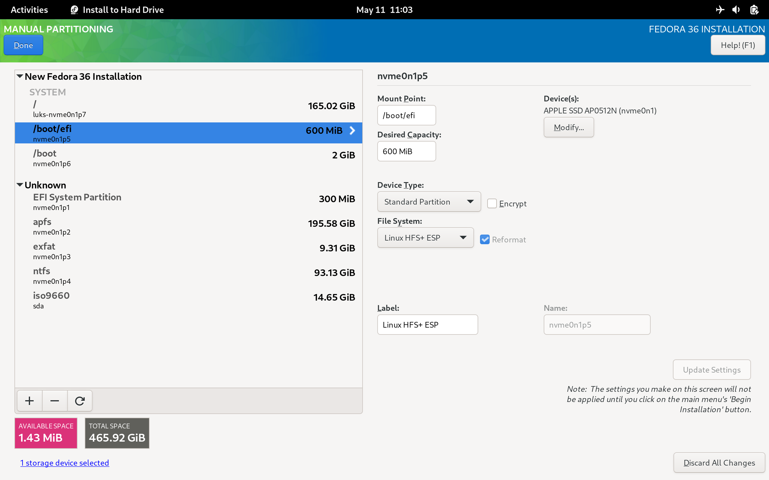Open the 1 storage device selected link
769x480 pixels.
click(x=65, y=463)
